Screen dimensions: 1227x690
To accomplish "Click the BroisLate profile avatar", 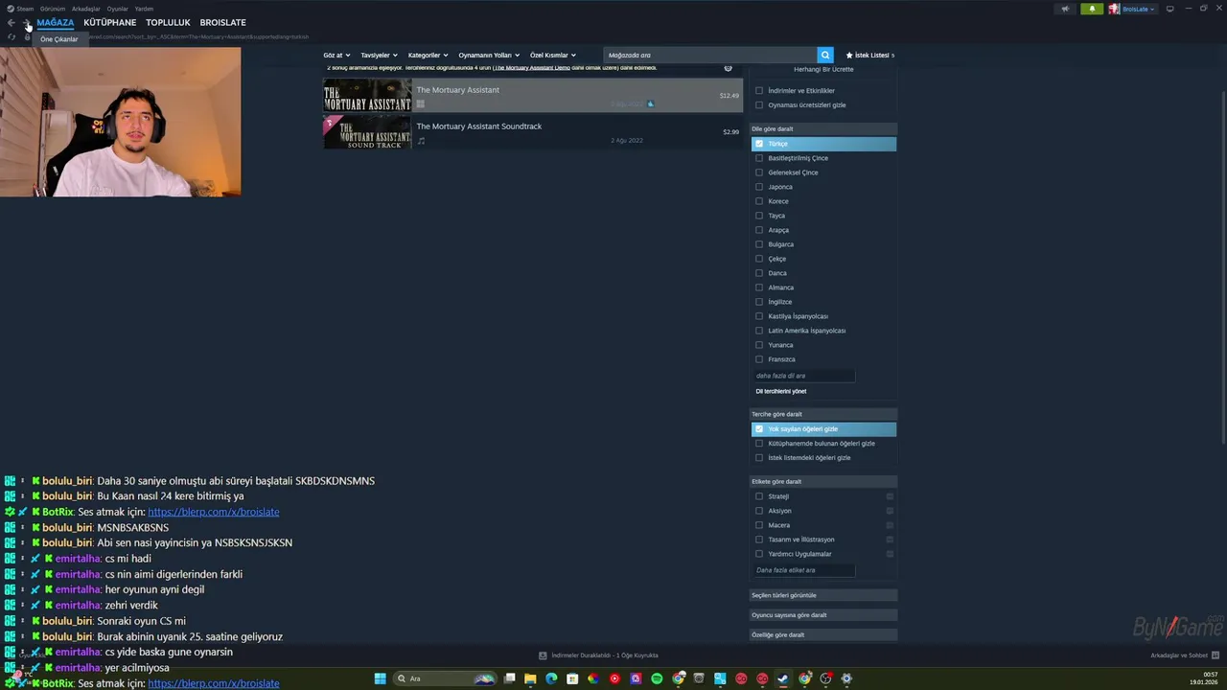I will (1114, 9).
